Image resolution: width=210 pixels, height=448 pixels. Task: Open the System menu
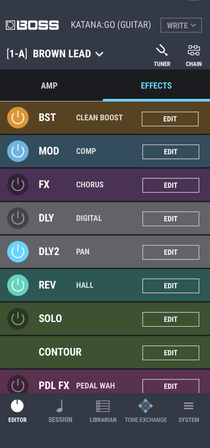coord(189,411)
